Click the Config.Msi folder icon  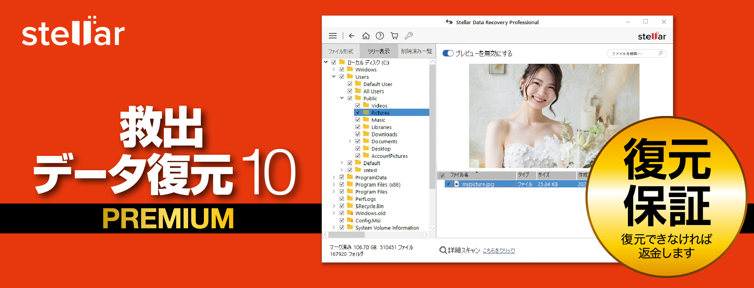click(350, 220)
